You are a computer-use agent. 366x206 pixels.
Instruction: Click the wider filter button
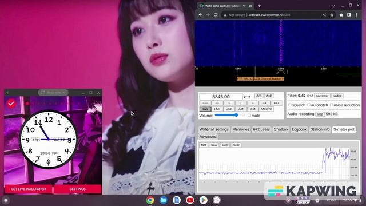coord(337,96)
